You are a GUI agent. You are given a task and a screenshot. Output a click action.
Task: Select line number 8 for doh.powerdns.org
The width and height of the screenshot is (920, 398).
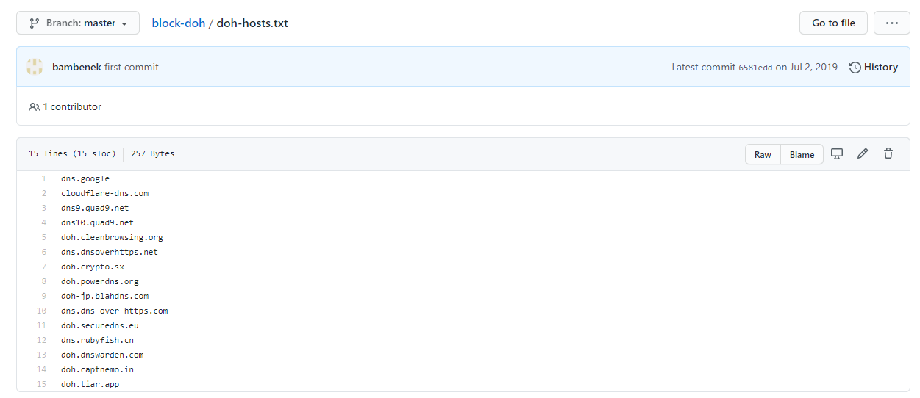click(43, 281)
